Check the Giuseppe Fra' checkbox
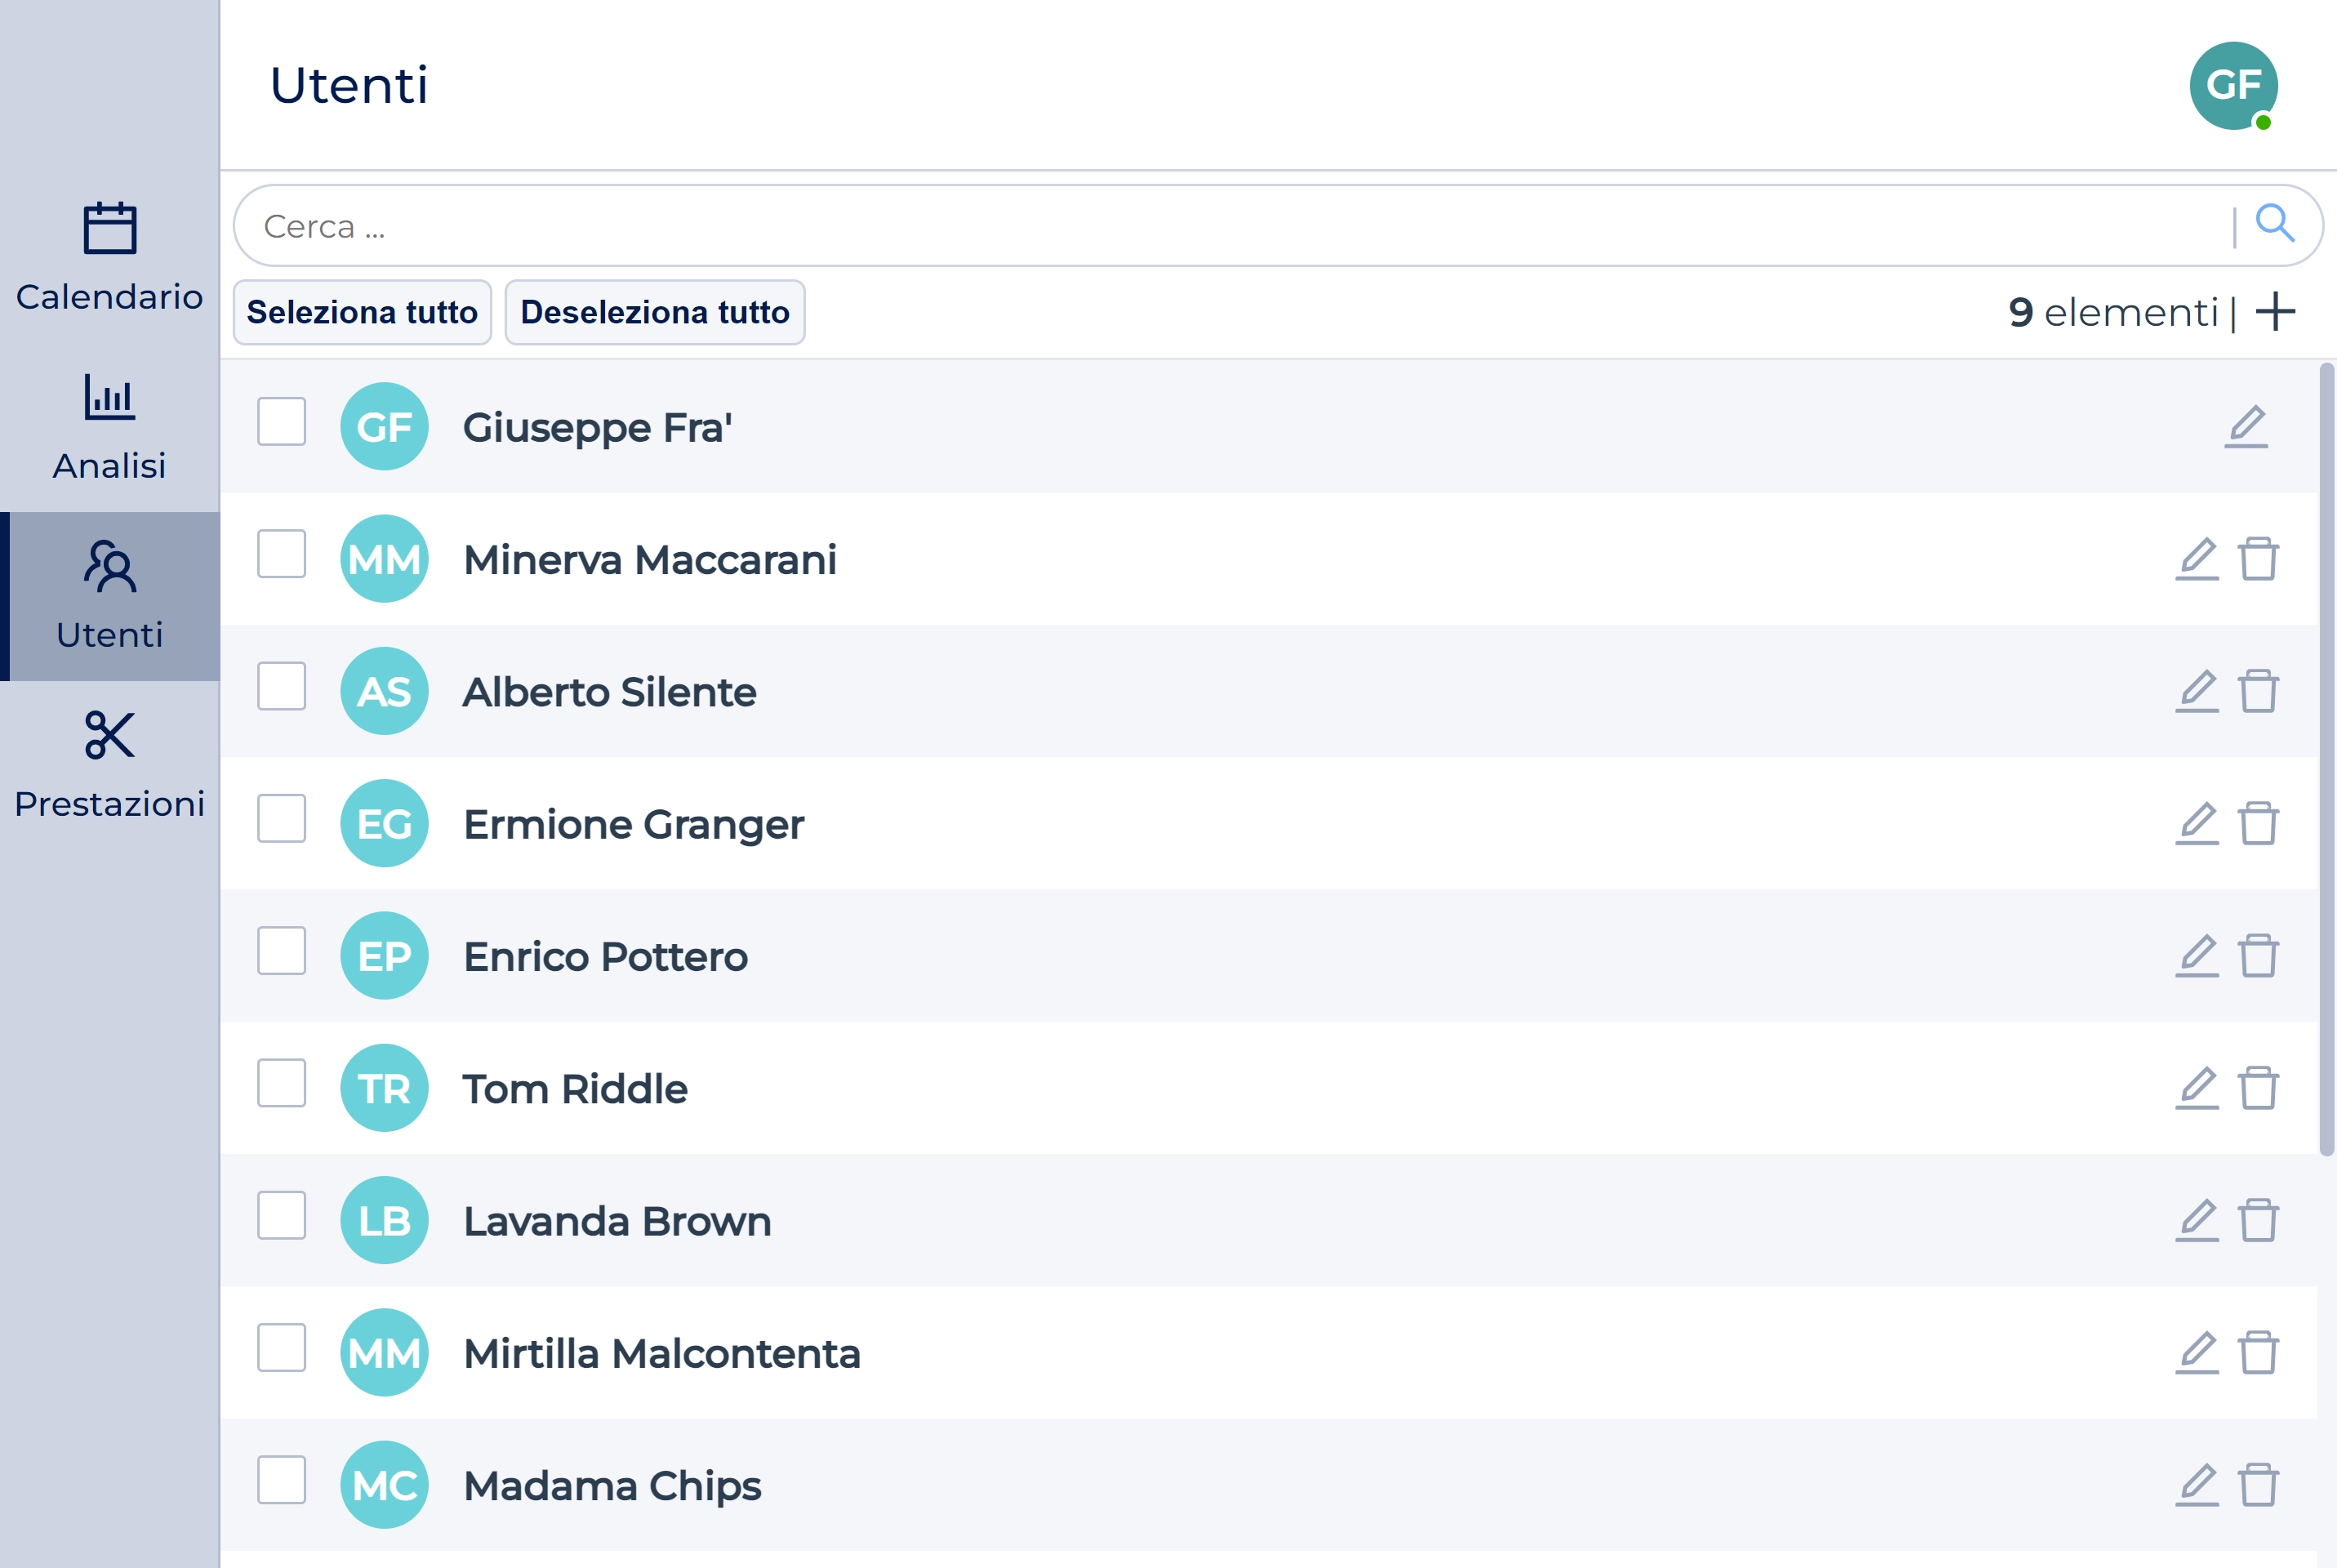The width and height of the screenshot is (2337, 1568). pos(282,422)
